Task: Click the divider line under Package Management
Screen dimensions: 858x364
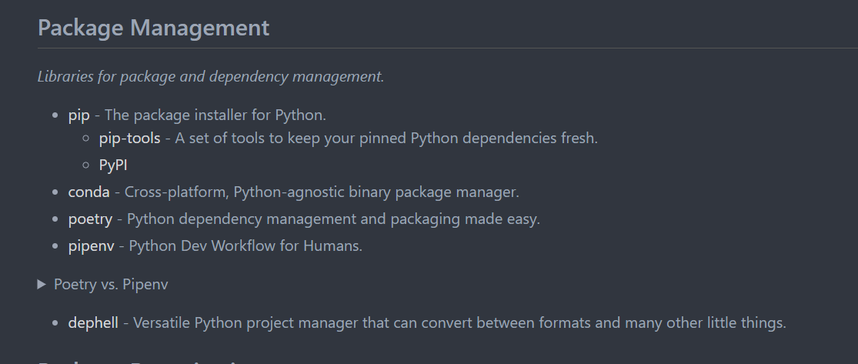Action: (446, 48)
